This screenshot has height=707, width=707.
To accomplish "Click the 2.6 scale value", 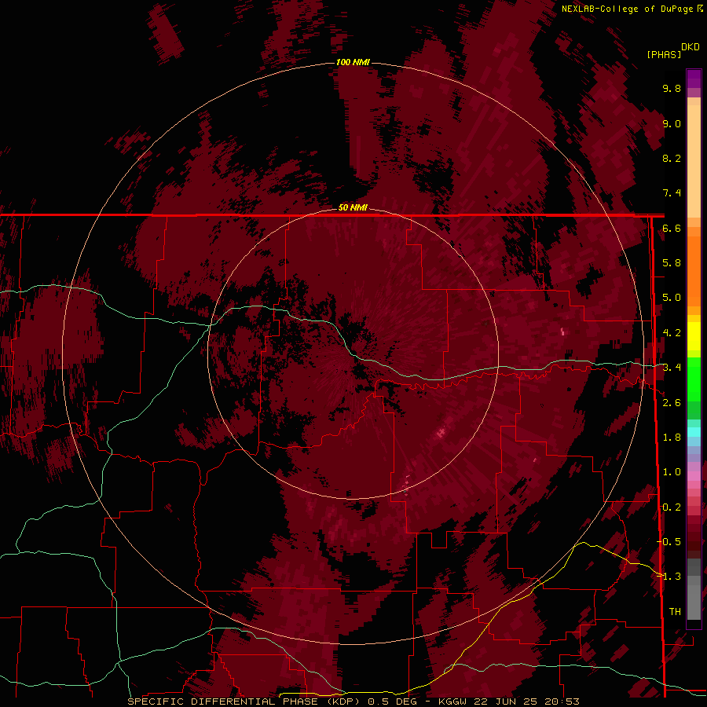I will [672, 403].
